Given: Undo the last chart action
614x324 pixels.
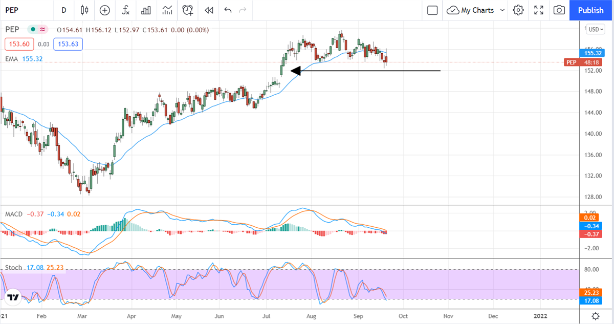Looking at the screenshot, I should pyautogui.click(x=228, y=10).
